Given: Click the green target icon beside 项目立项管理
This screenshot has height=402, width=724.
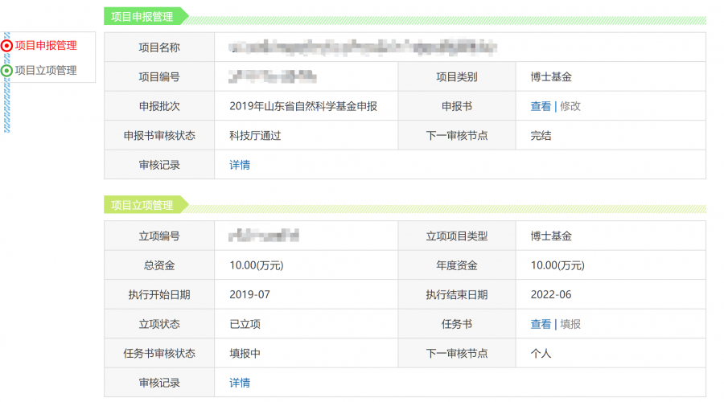Looking at the screenshot, I should [x=6, y=71].
